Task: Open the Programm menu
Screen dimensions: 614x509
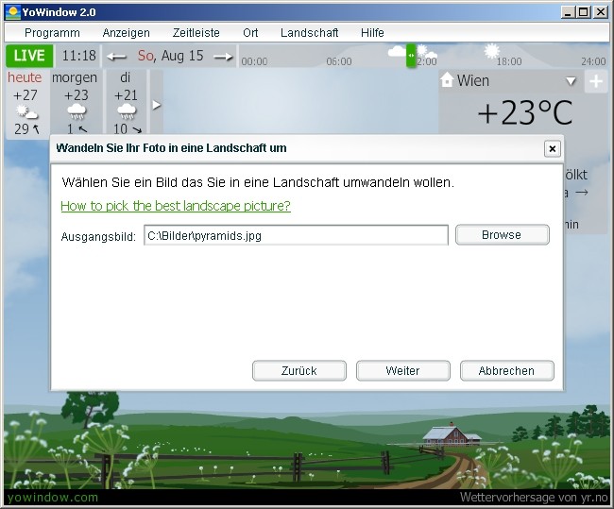Action: [x=52, y=32]
